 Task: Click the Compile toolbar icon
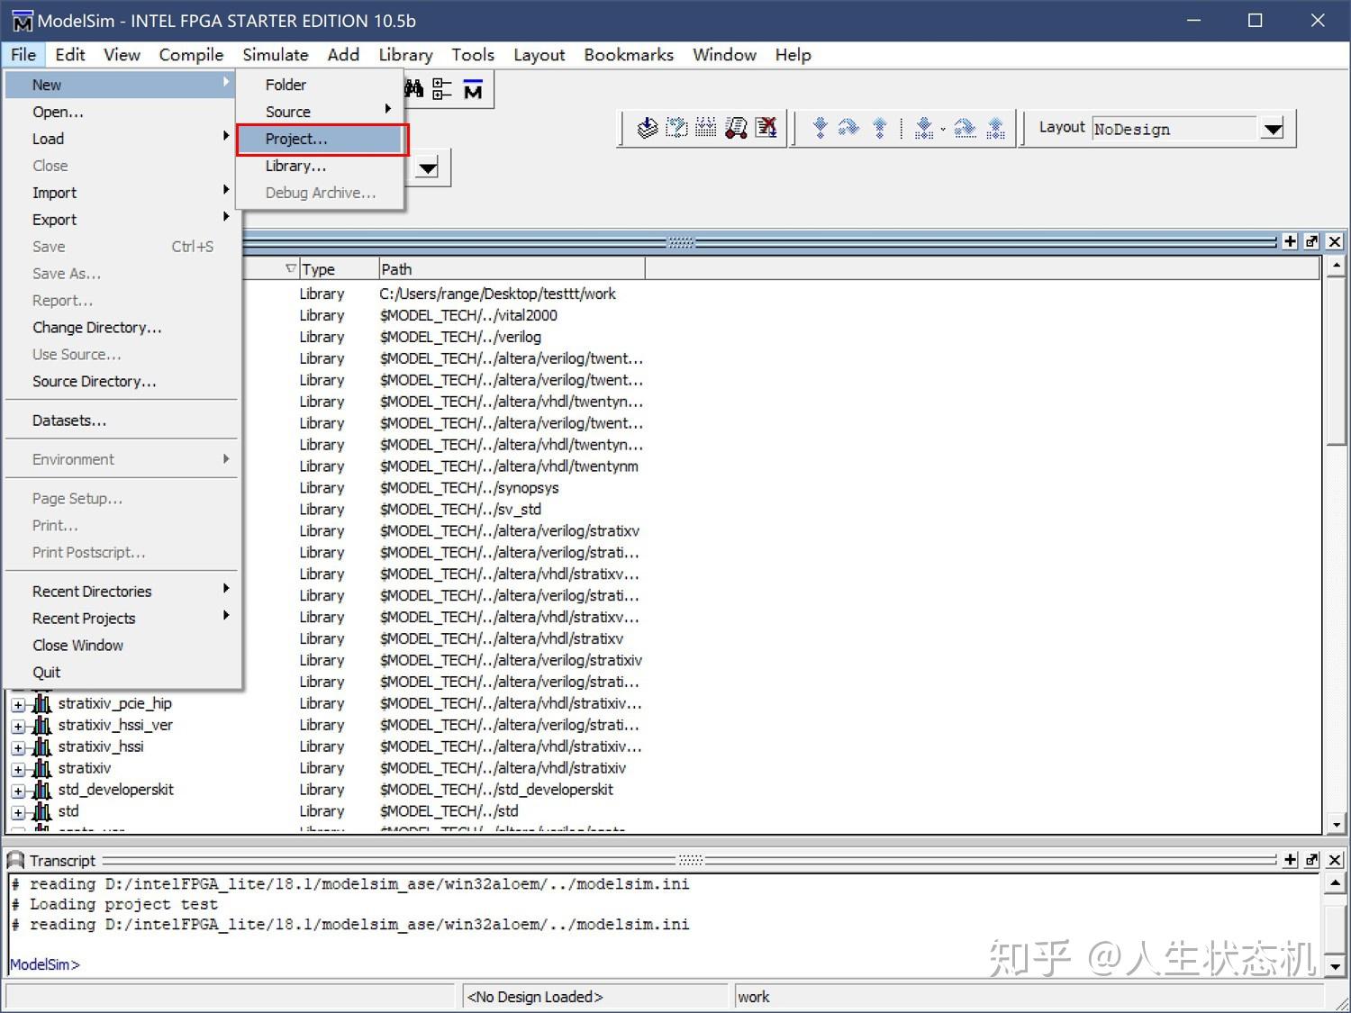pos(646,127)
